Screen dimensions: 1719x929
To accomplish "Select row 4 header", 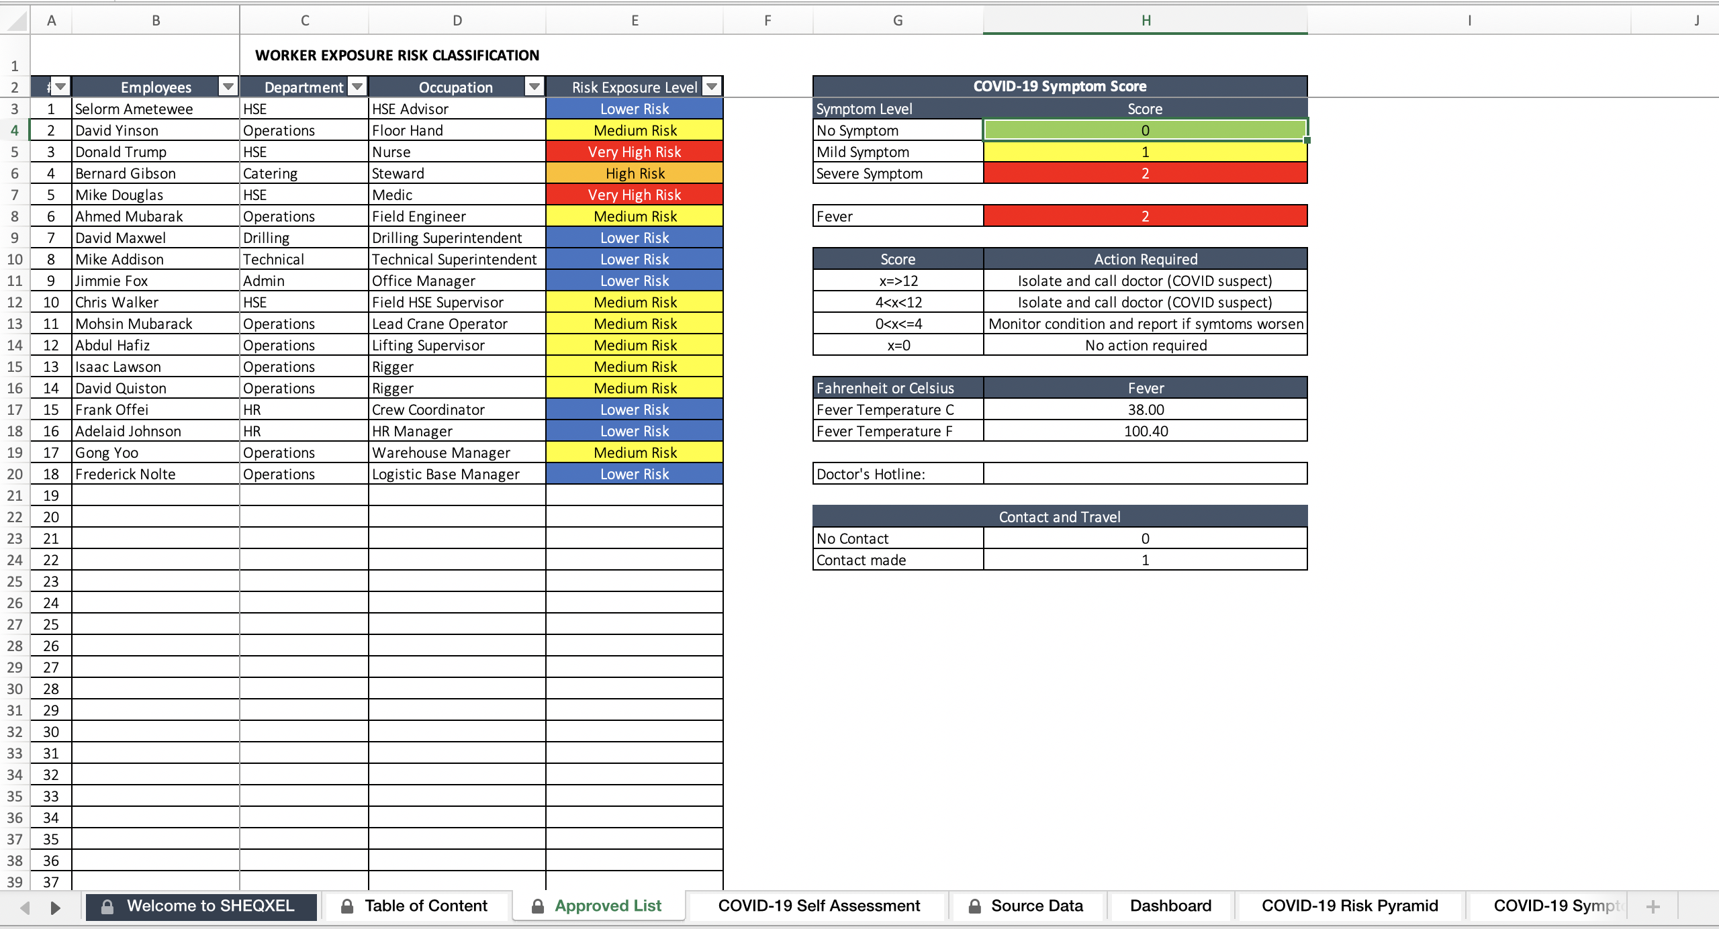I will point(15,130).
